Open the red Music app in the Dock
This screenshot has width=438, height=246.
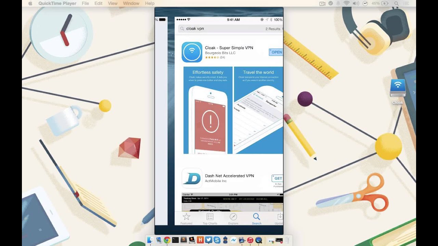[x=250, y=240]
